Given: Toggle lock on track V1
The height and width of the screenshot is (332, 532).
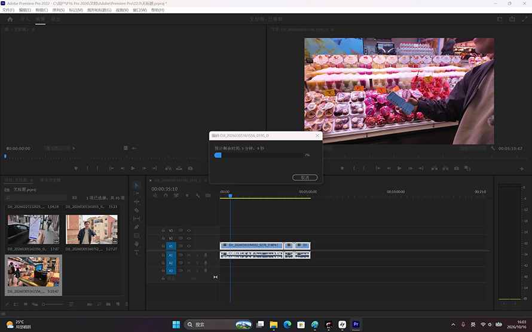Looking at the screenshot, I should point(163,246).
